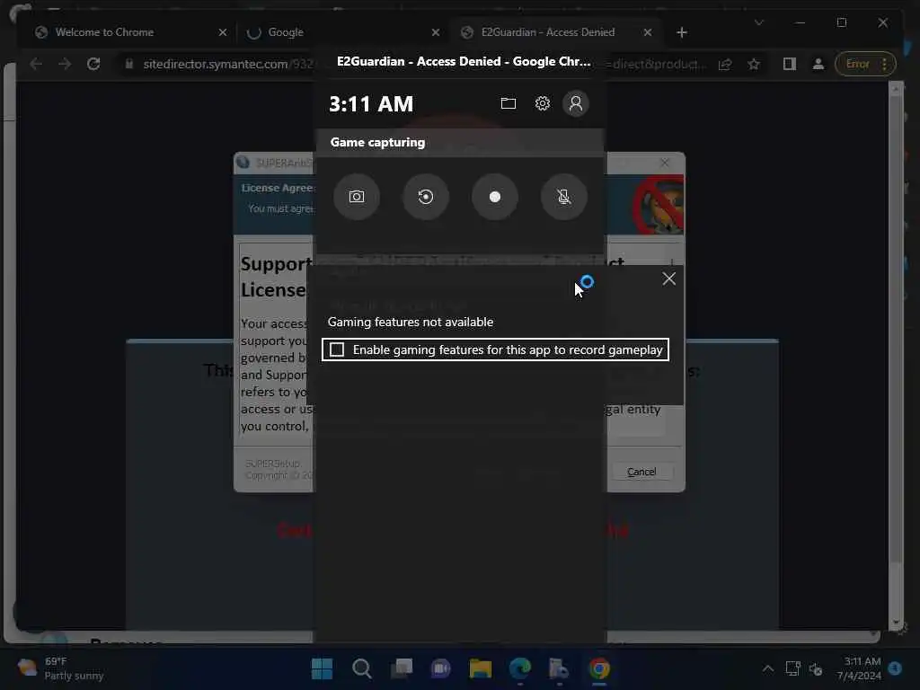Screen dimensions: 920x690
Task: Open the installer icon on the taskbar
Action: click(559, 668)
